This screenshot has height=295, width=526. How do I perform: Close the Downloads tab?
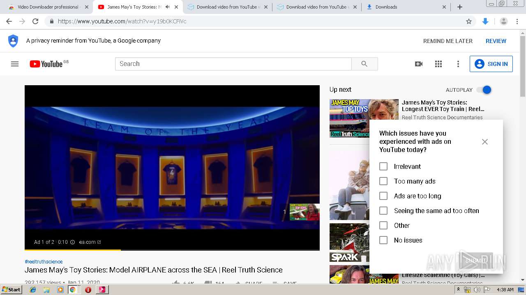(x=444, y=7)
